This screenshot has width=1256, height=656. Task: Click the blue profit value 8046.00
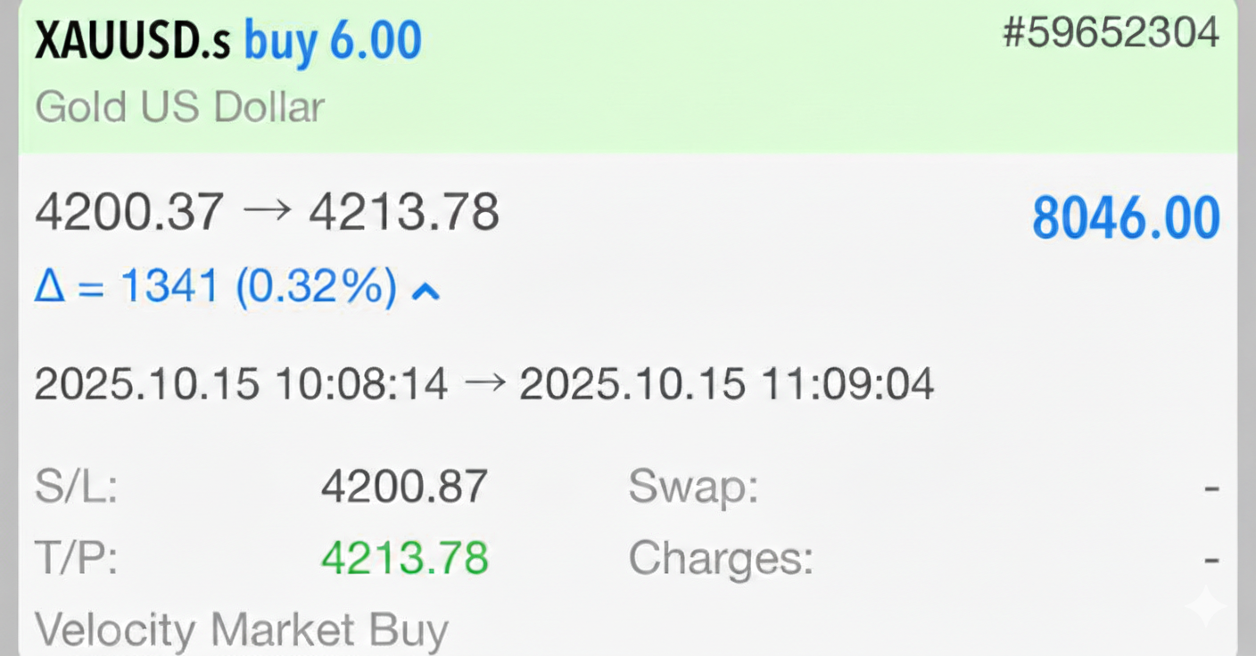point(1127,217)
